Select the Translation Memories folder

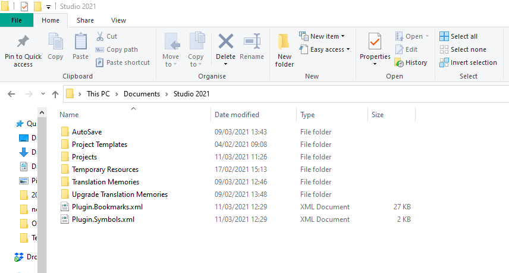tap(105, 182)
